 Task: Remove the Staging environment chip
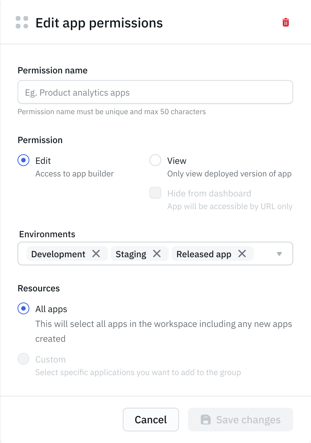pos(158,254)
